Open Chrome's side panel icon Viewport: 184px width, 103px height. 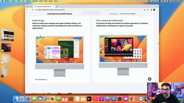pyautogui.click(x=151, y=10)
